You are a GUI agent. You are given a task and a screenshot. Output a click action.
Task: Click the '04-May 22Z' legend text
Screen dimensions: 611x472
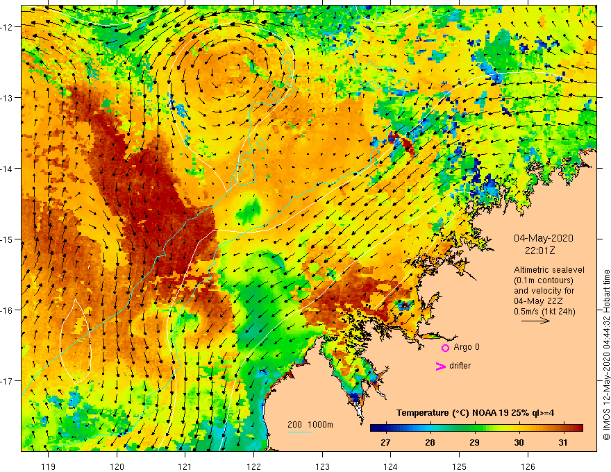click(x=537, y=301)
